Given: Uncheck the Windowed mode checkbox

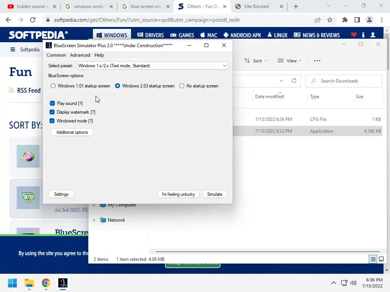Looking at the screenshot, I should pyautogui.click(x=52, y=121).
